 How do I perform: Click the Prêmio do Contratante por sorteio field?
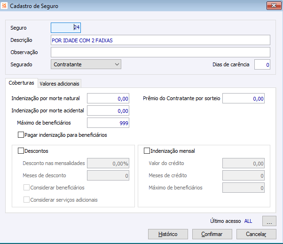click(x=244, y=98)
